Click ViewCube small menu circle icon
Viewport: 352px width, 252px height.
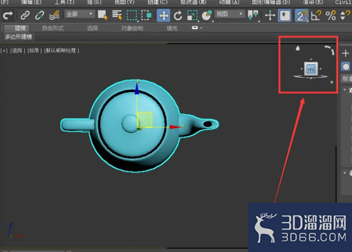pos(332,82)
